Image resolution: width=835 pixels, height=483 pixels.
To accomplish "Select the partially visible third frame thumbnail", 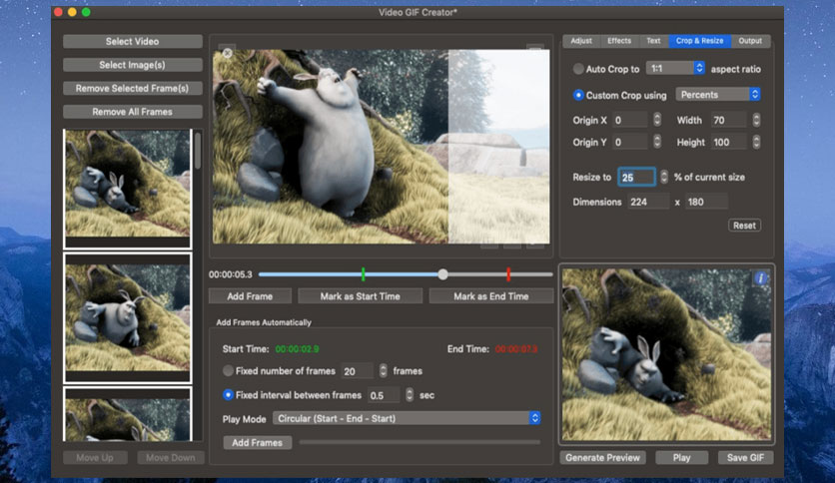I will point(127,414).
